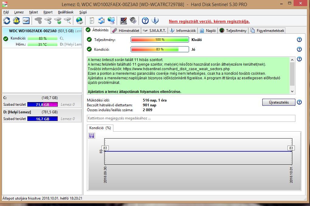Open the Riport menu

click(x=48, y=12)
